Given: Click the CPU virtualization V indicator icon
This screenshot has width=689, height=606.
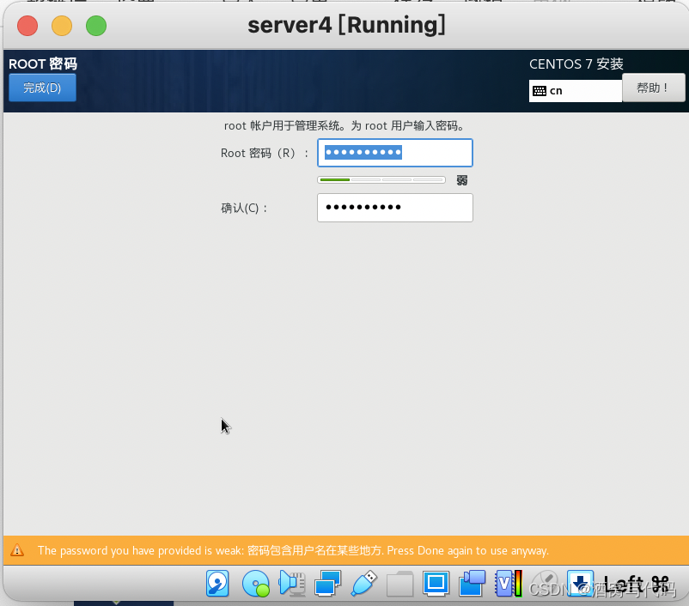Looking at the screenshot, I should (509, 584).
